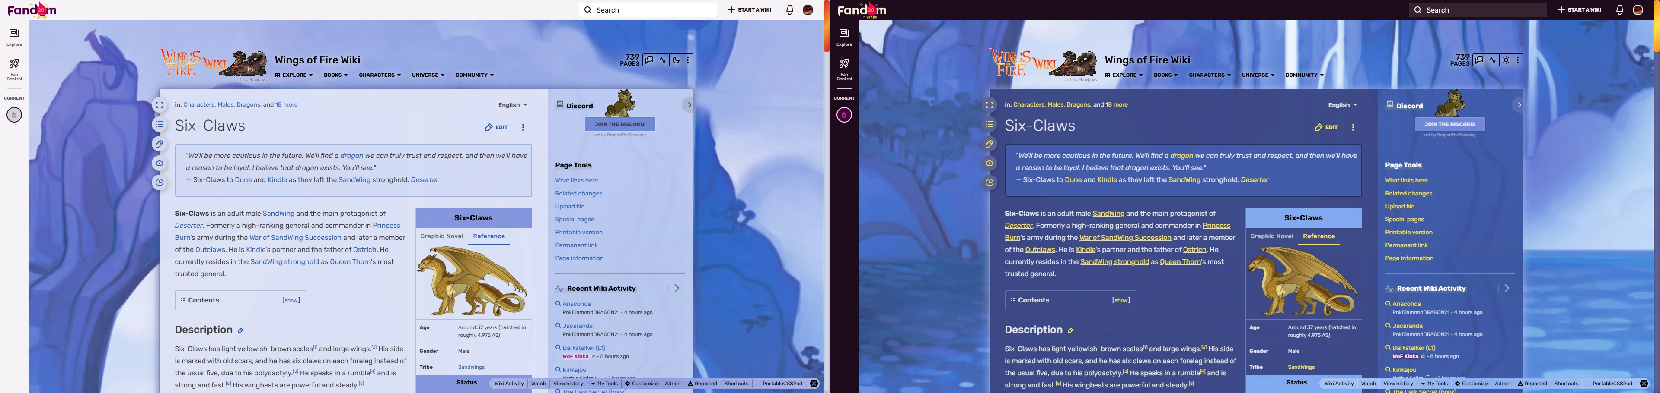Close the PortableCSSPad toolbar, light window
This screenshot has width=1660, height=393.
pos(814,384)
